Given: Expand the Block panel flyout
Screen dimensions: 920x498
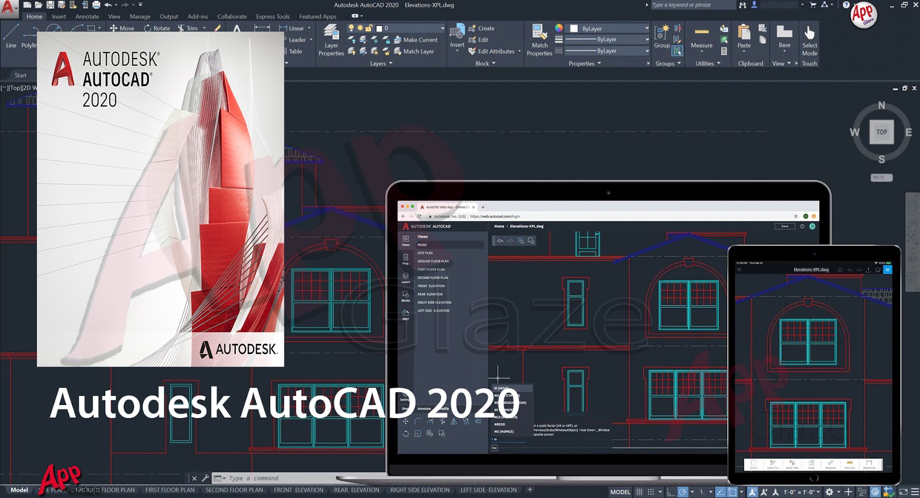Looking at the screenshot, I should [485, 63].
